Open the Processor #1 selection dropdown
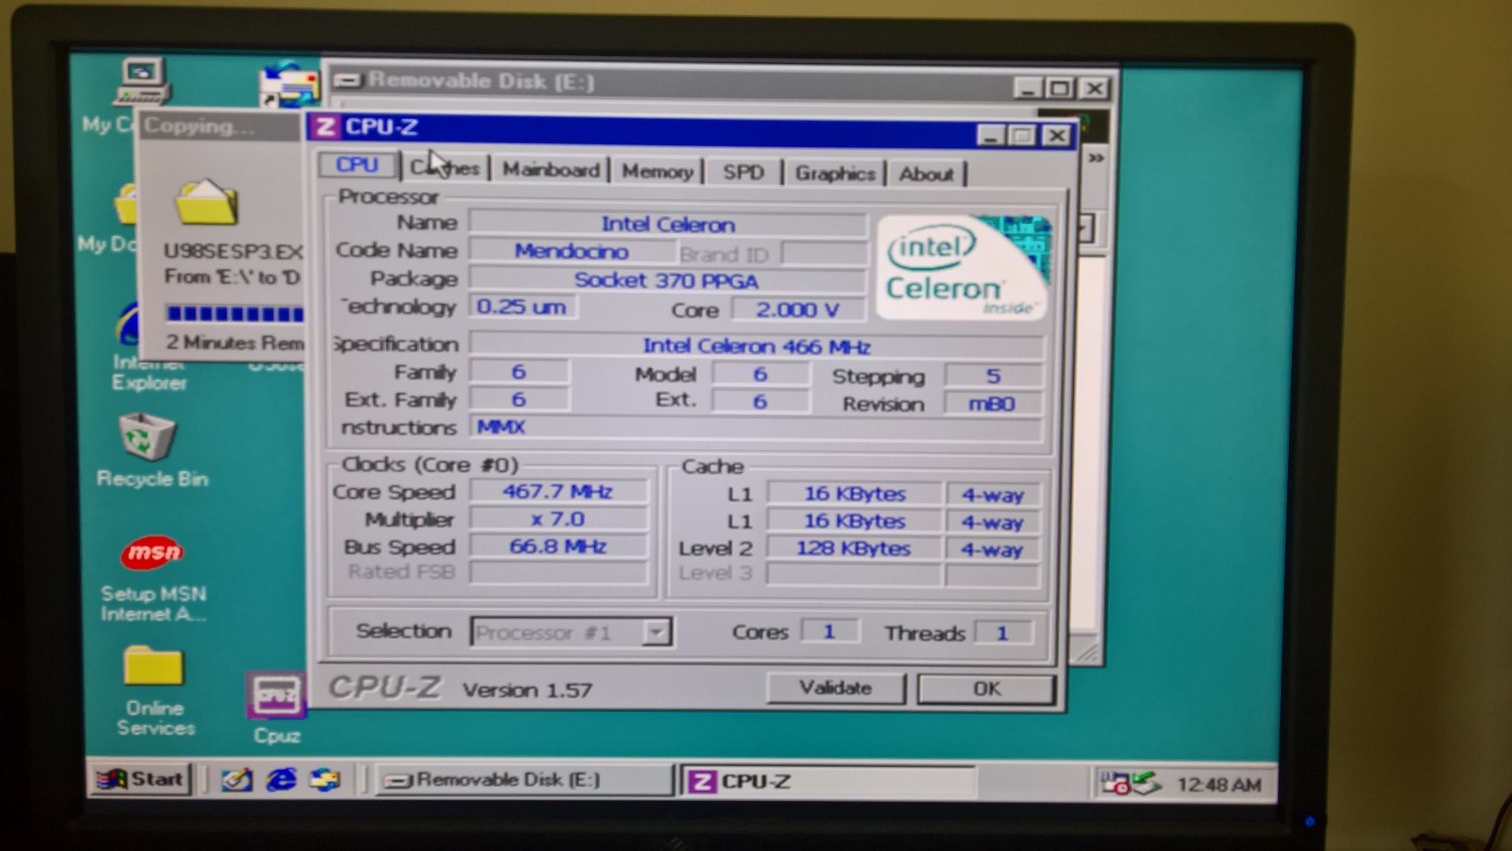This screenshot has width=1512, height=851. [x=657, y=632]
